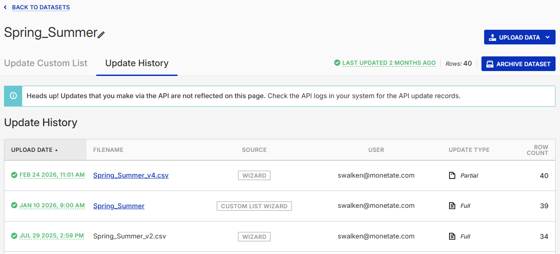Click the Last Updated 2 Months Ago link
Viewport: 560px width, 254px height.
389,63
